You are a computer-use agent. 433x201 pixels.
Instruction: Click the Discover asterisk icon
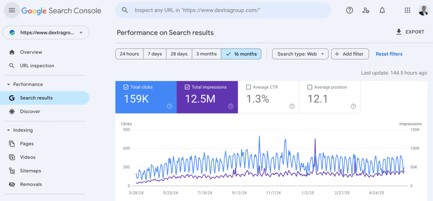coord(11,111)
